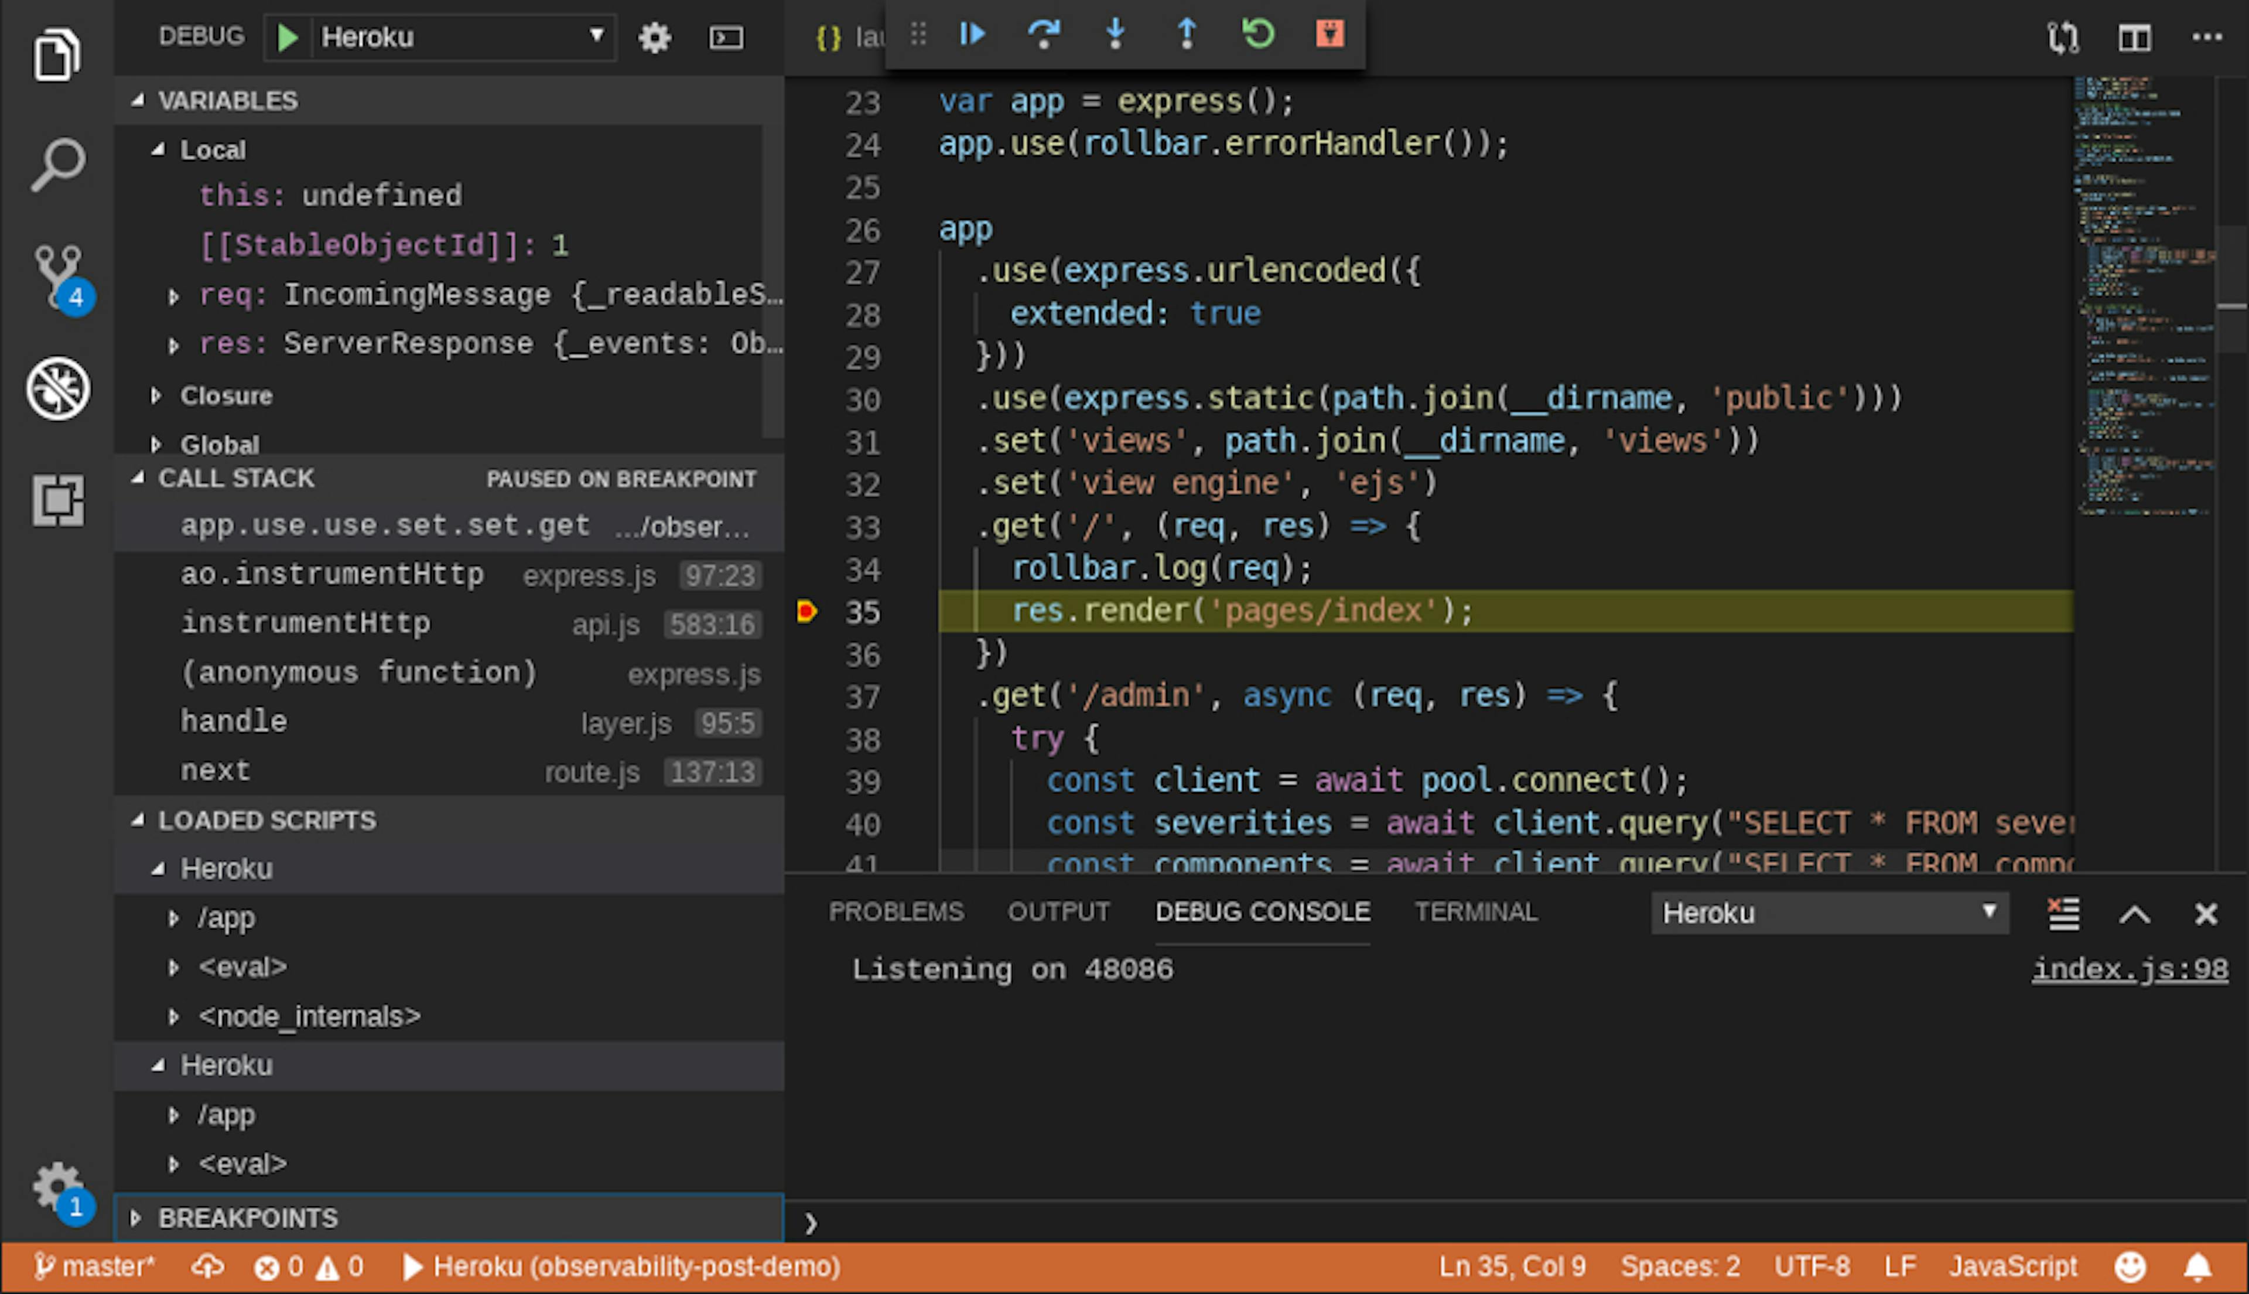Screen dimensions: 2249x1294
Task: Open the Explorer files view
Action: click(x=57, y=54)
